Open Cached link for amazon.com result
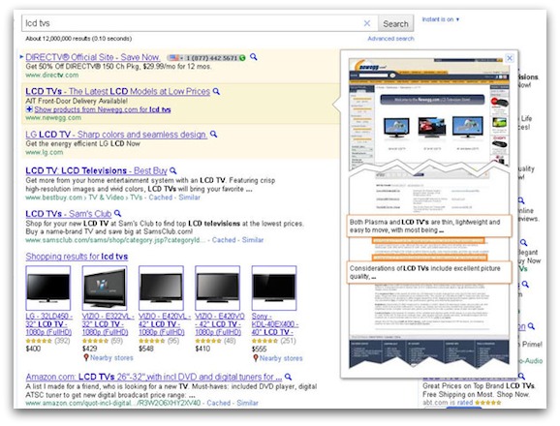This screenshot has height=426, width=560. tap(219, 403)
